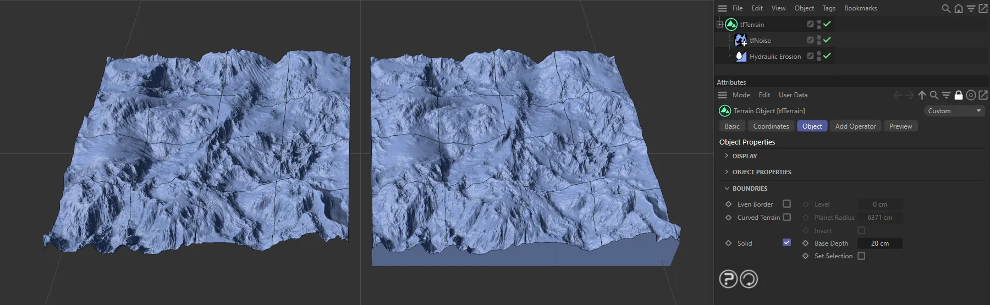Click the help question-mark button
Screen dimensions: 990x305
(728, 279)
